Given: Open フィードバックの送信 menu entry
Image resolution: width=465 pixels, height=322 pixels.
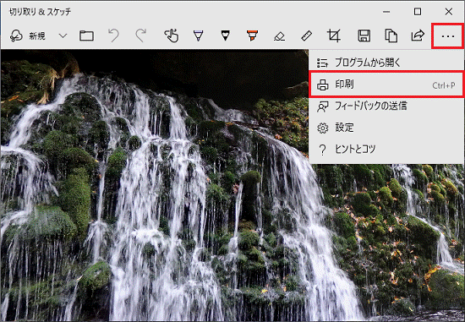Looking at the screenshot, I should (x=386, y=106).
